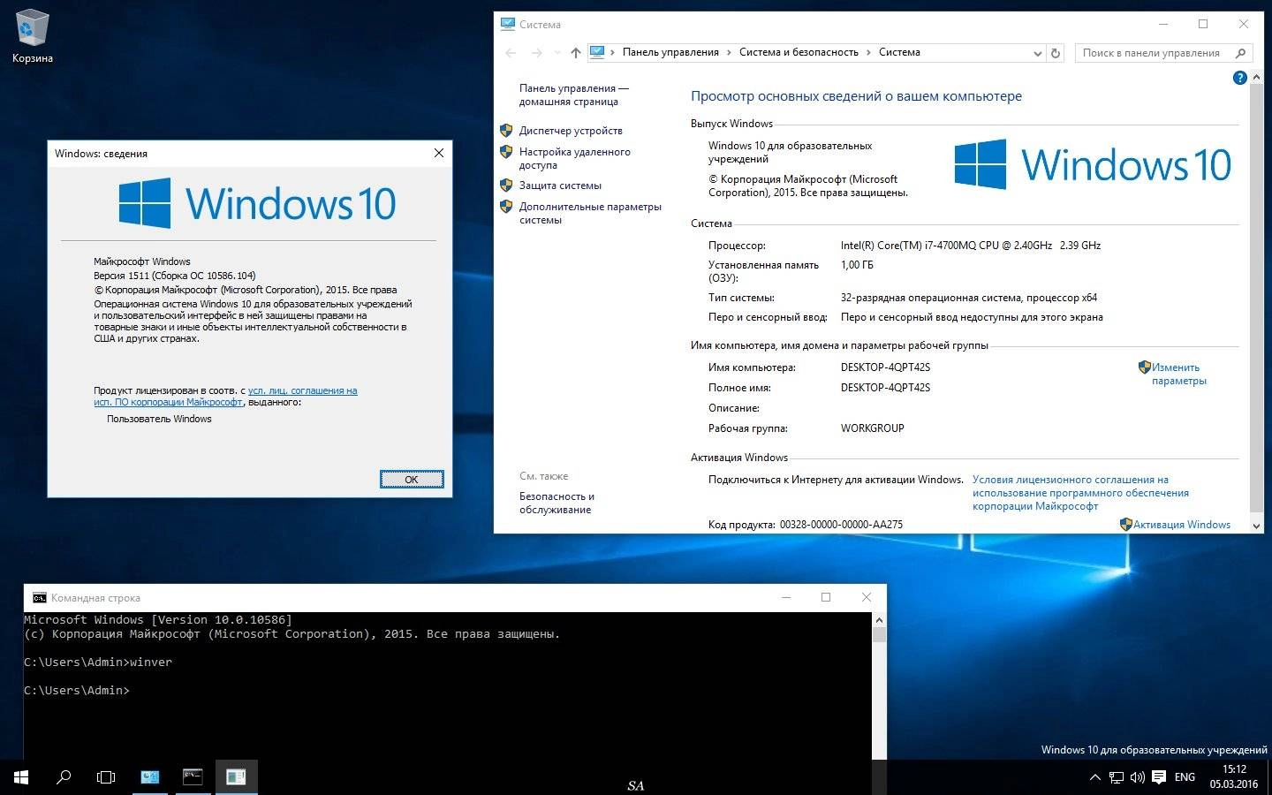The width and height of the screenshot is (1272, 795).
Task: Open clock showing 15:12 in tray
Action: click(1234, 776)
